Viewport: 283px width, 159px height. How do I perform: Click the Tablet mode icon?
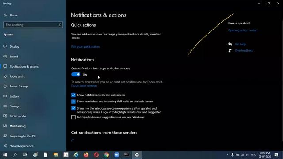tap(5, 116)
